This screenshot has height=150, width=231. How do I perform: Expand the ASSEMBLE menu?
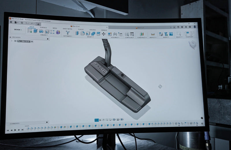click(x=115, y=37)
